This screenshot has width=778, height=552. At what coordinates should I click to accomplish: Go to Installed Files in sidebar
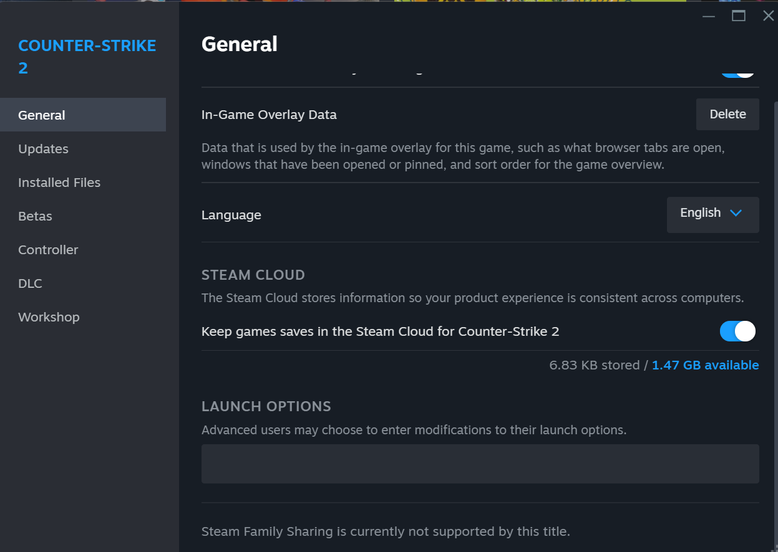[x=59, y=183]
